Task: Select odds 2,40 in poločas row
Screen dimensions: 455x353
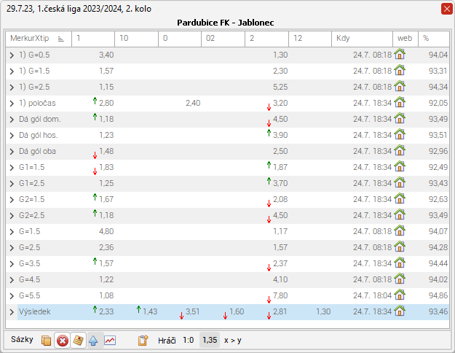Action: [x=193, y=104]
